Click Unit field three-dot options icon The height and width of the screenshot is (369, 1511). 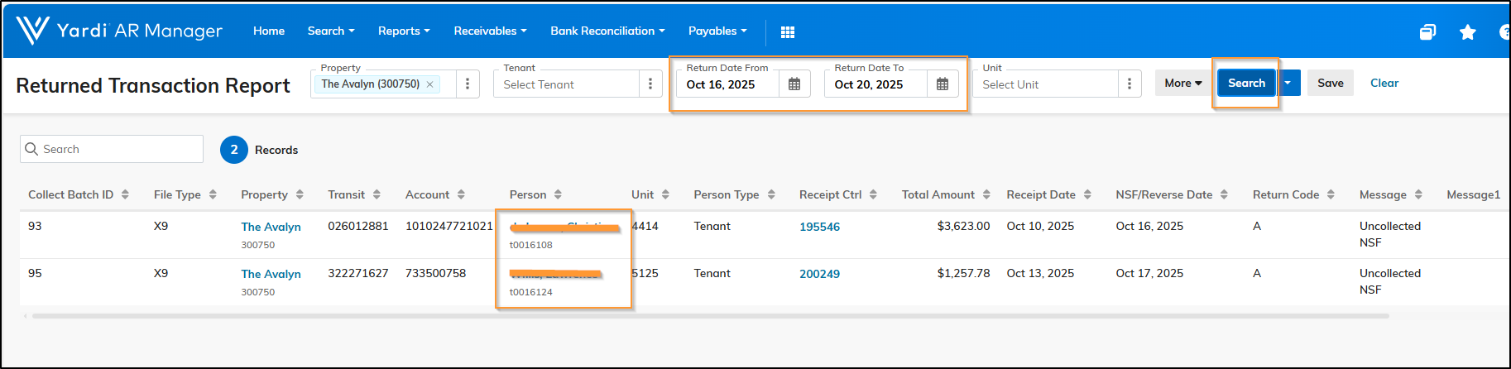[1130, 84]
